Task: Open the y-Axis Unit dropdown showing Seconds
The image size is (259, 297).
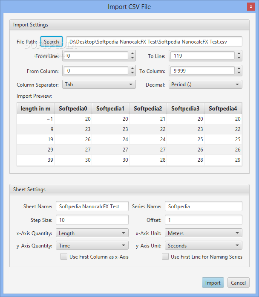Action: (x=204, y=245)
